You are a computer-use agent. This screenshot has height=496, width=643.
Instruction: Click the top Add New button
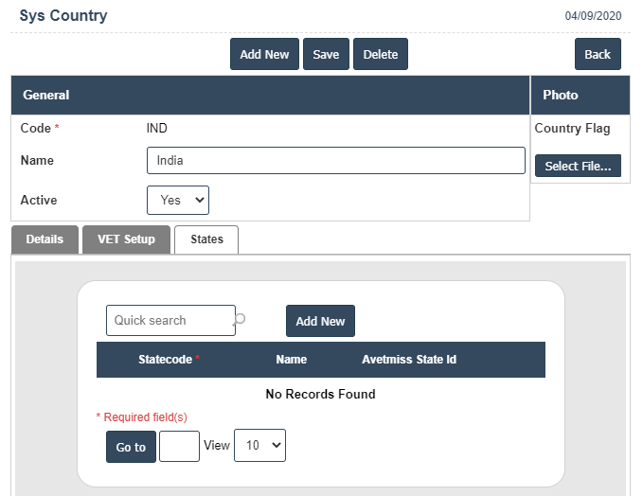coord(264,54)
